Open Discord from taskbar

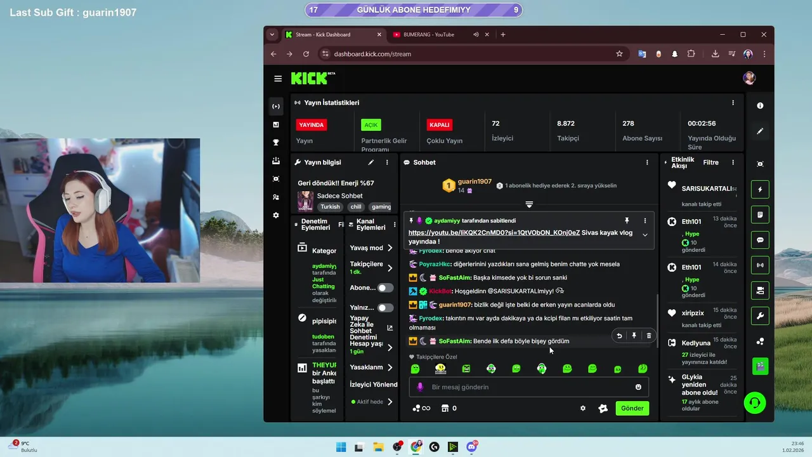(471, 447)
